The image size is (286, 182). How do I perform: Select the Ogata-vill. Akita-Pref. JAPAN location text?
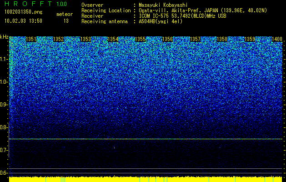(203, 10)
